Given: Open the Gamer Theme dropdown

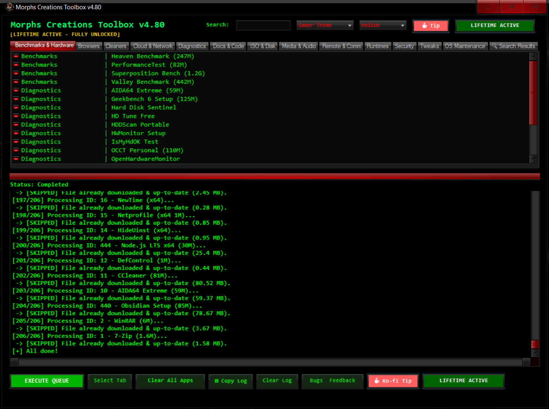Looking at the screenshot, I should [x=325, y=25].
